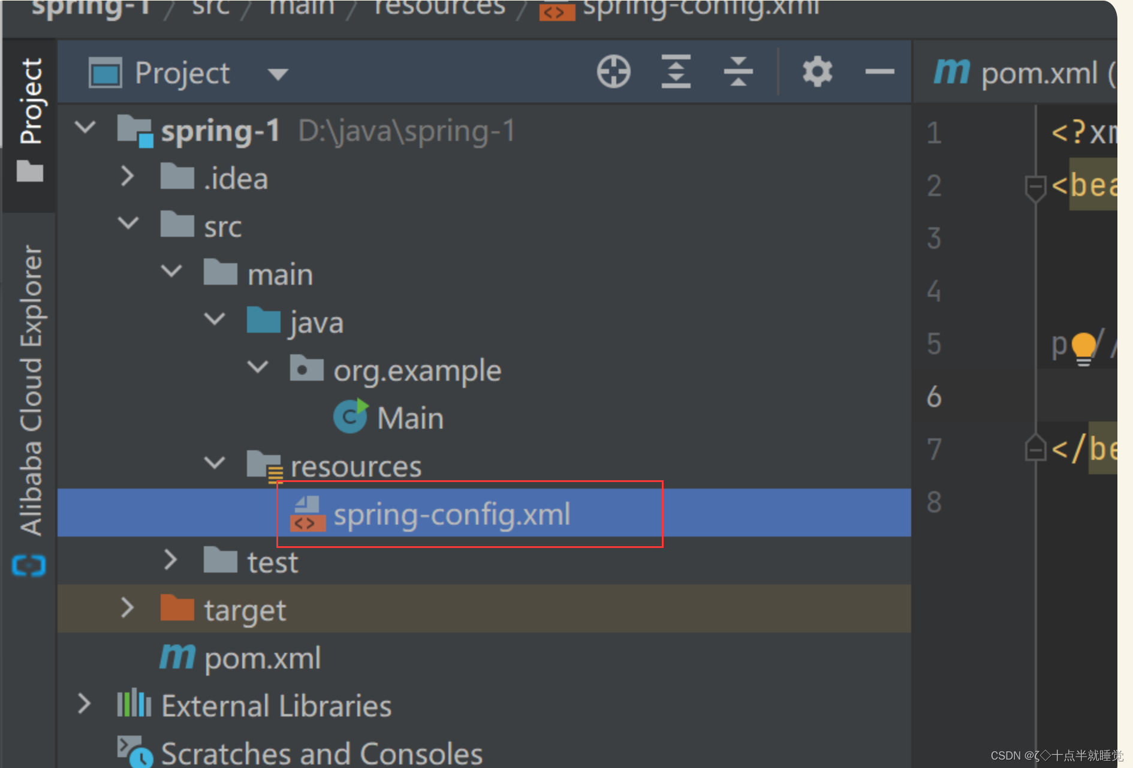Click line number 8 in gutter
The width and height of the screenshot is (1133, 768).
[934, 502]
